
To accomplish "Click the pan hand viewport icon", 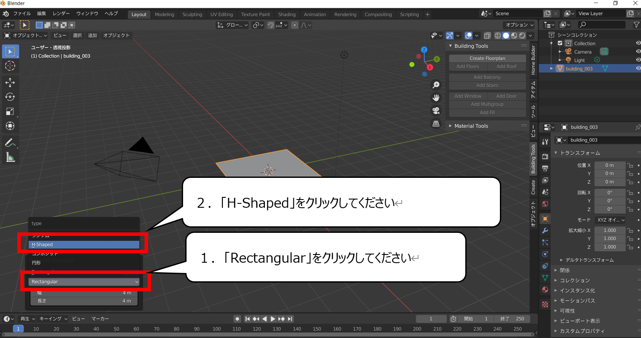I will (x=436, y=97).
